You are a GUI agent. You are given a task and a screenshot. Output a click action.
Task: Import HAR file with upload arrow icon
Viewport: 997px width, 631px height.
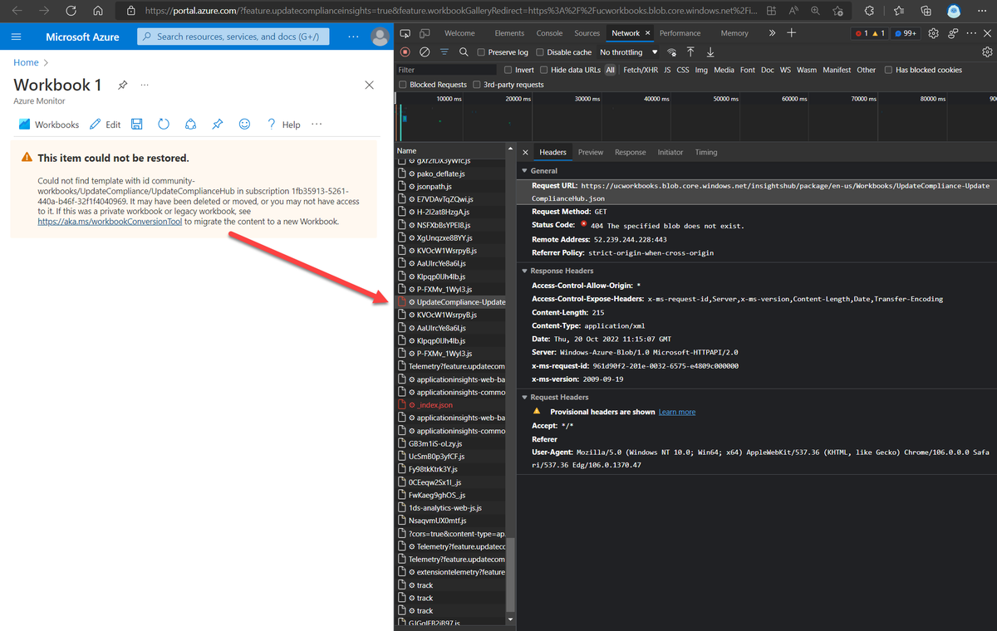click(x=690, y=52)
